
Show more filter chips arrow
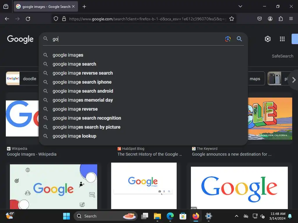pyautogui.click(x=294, y=80)
